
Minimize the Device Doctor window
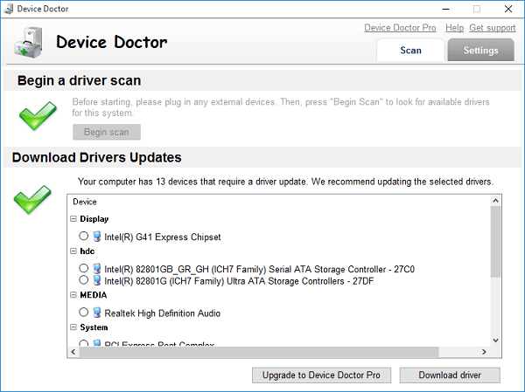point(445,9)
